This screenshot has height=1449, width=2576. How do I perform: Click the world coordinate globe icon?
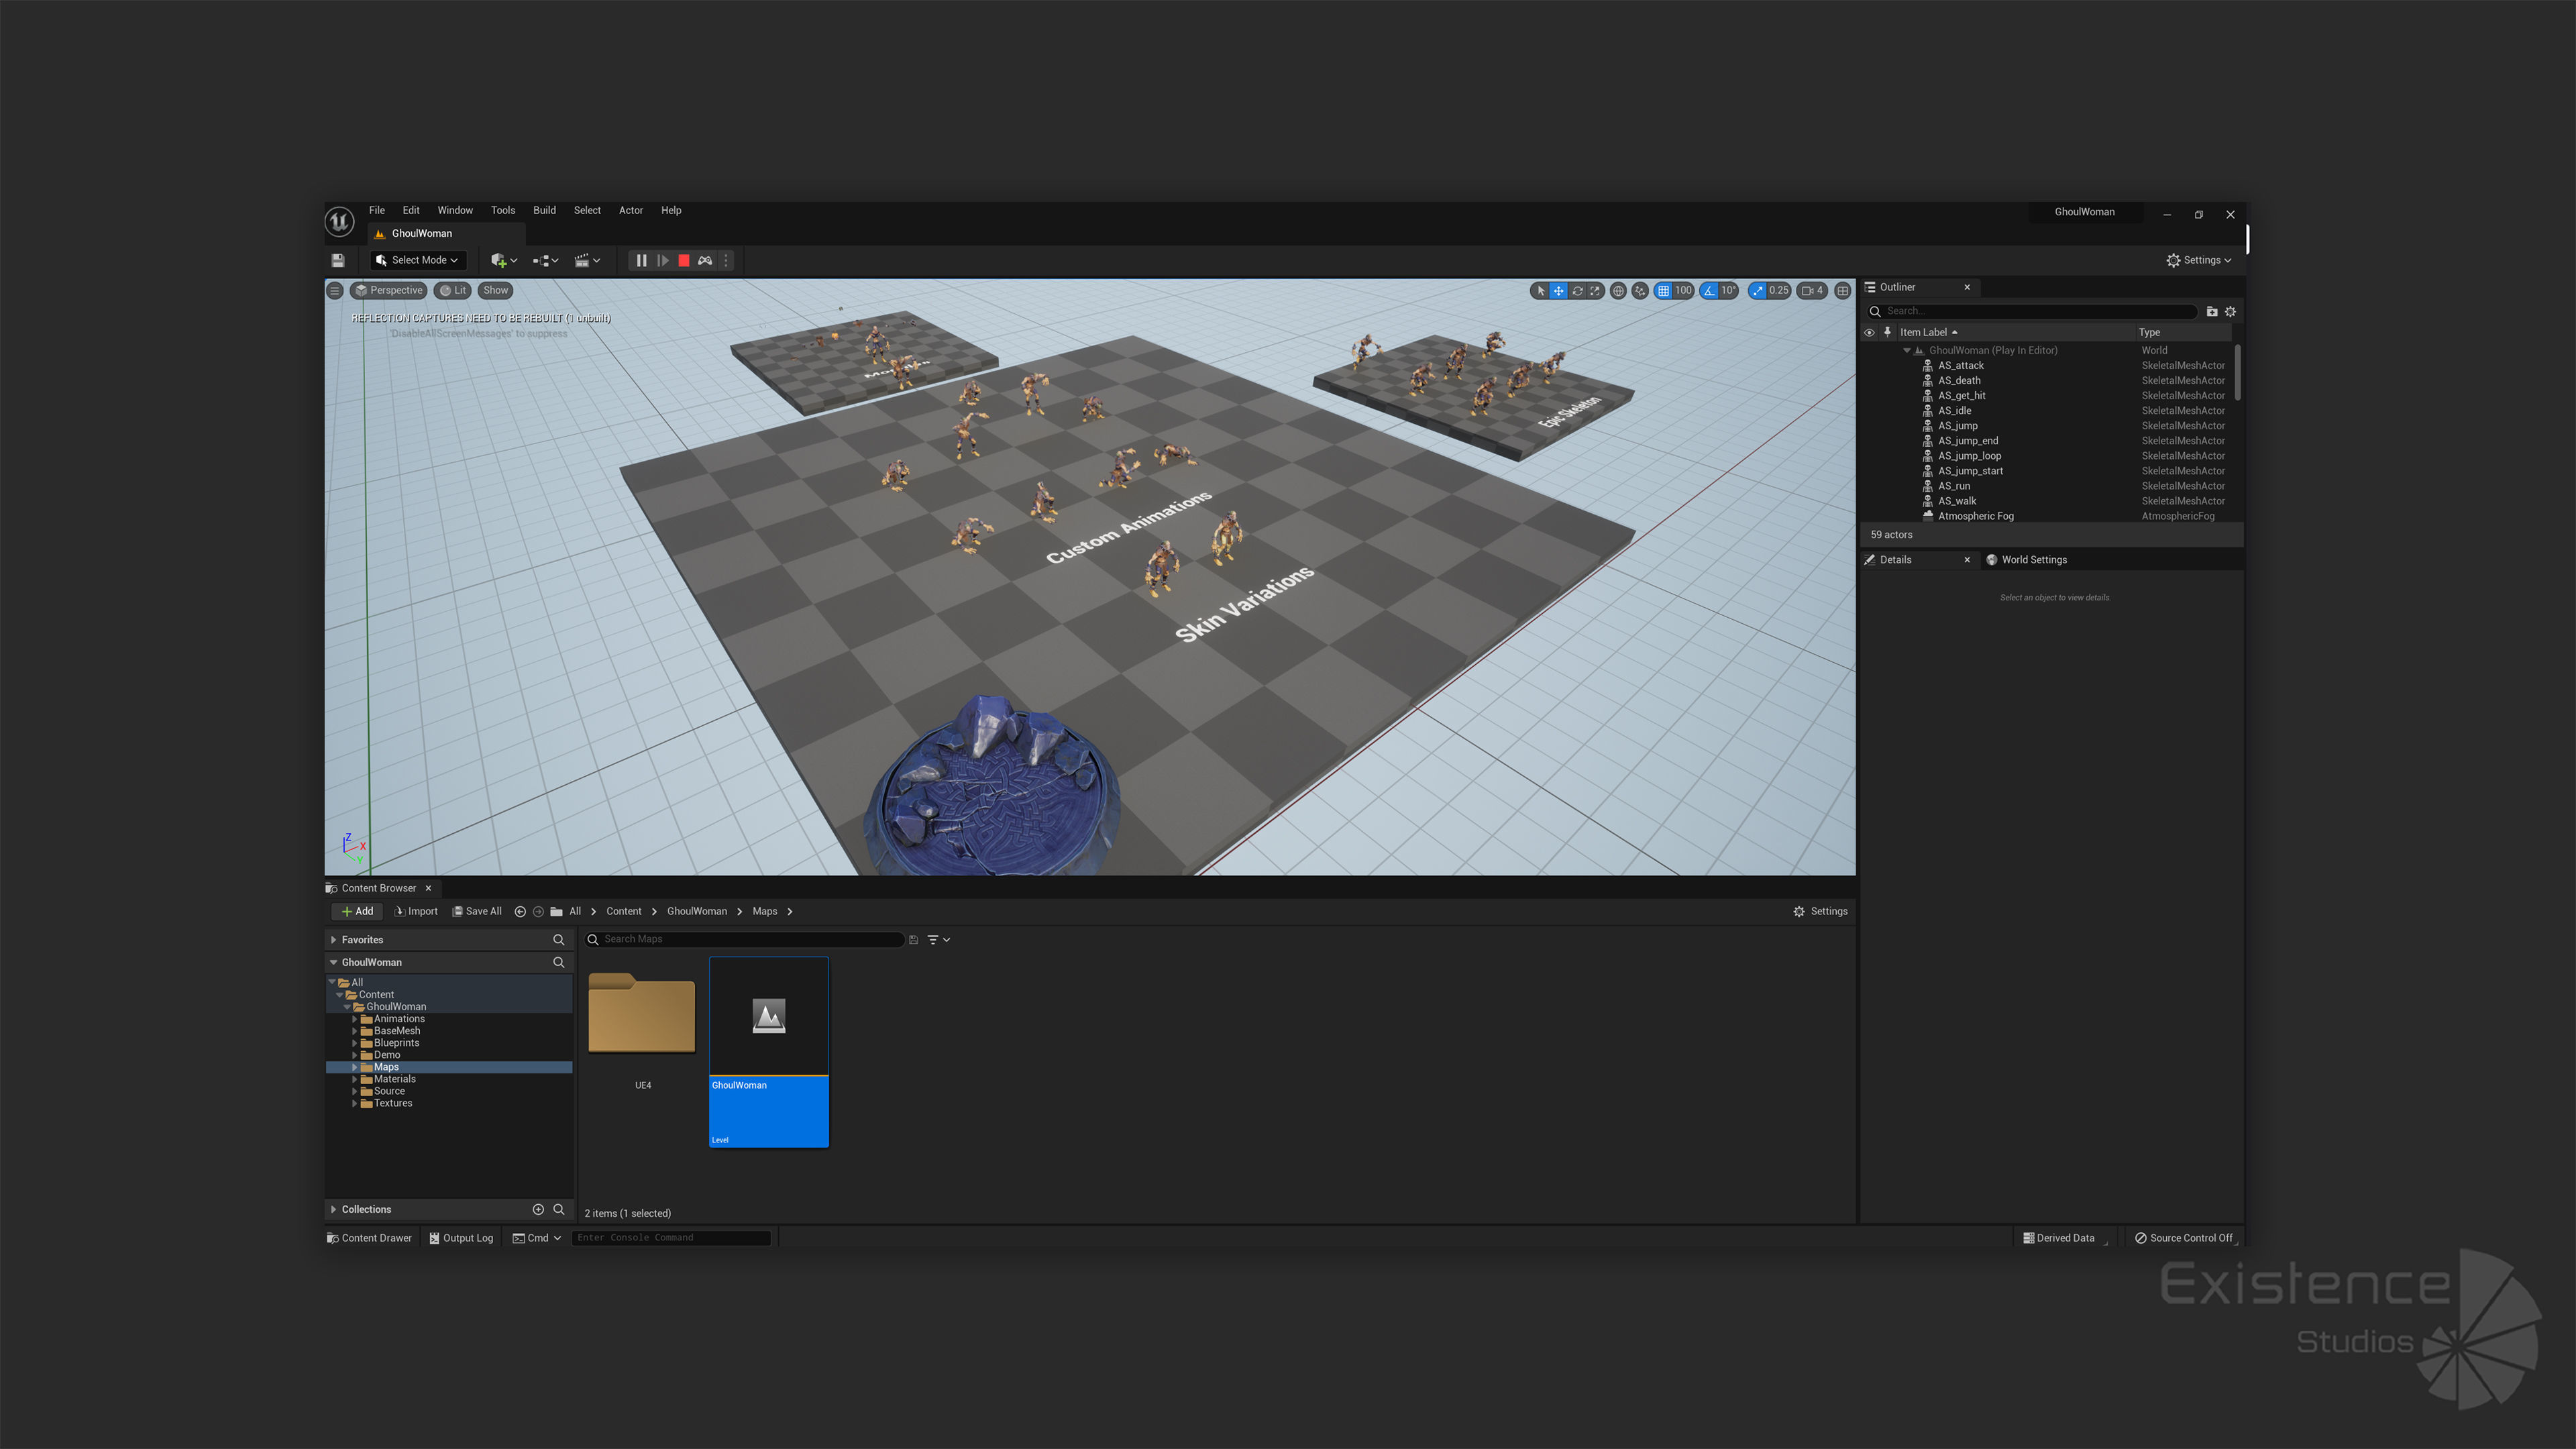click(x=1618, y=291)
